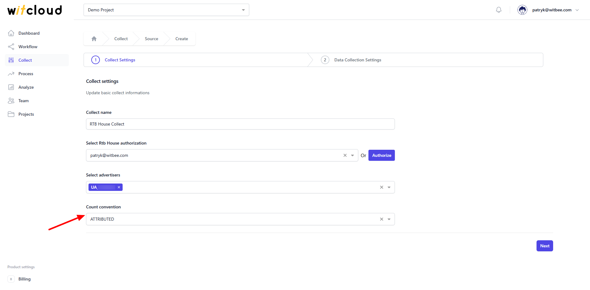The image size is (590, 290).
Task: Clear the Count convention value
Action: pos(382,219)
